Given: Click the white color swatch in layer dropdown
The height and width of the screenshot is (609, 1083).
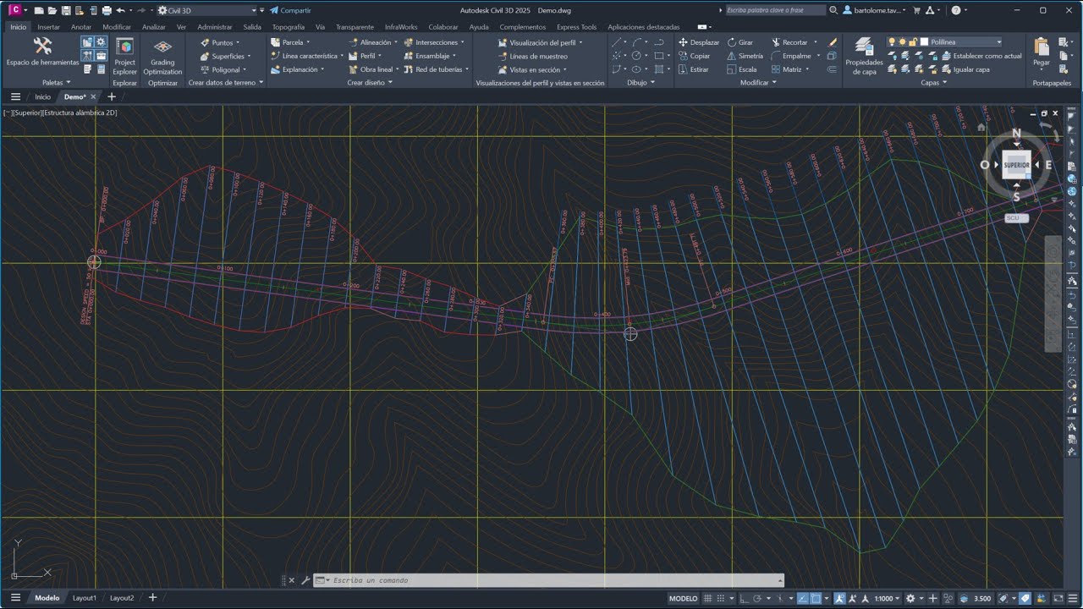Looking at the screenshot, I should coord(925,41).
